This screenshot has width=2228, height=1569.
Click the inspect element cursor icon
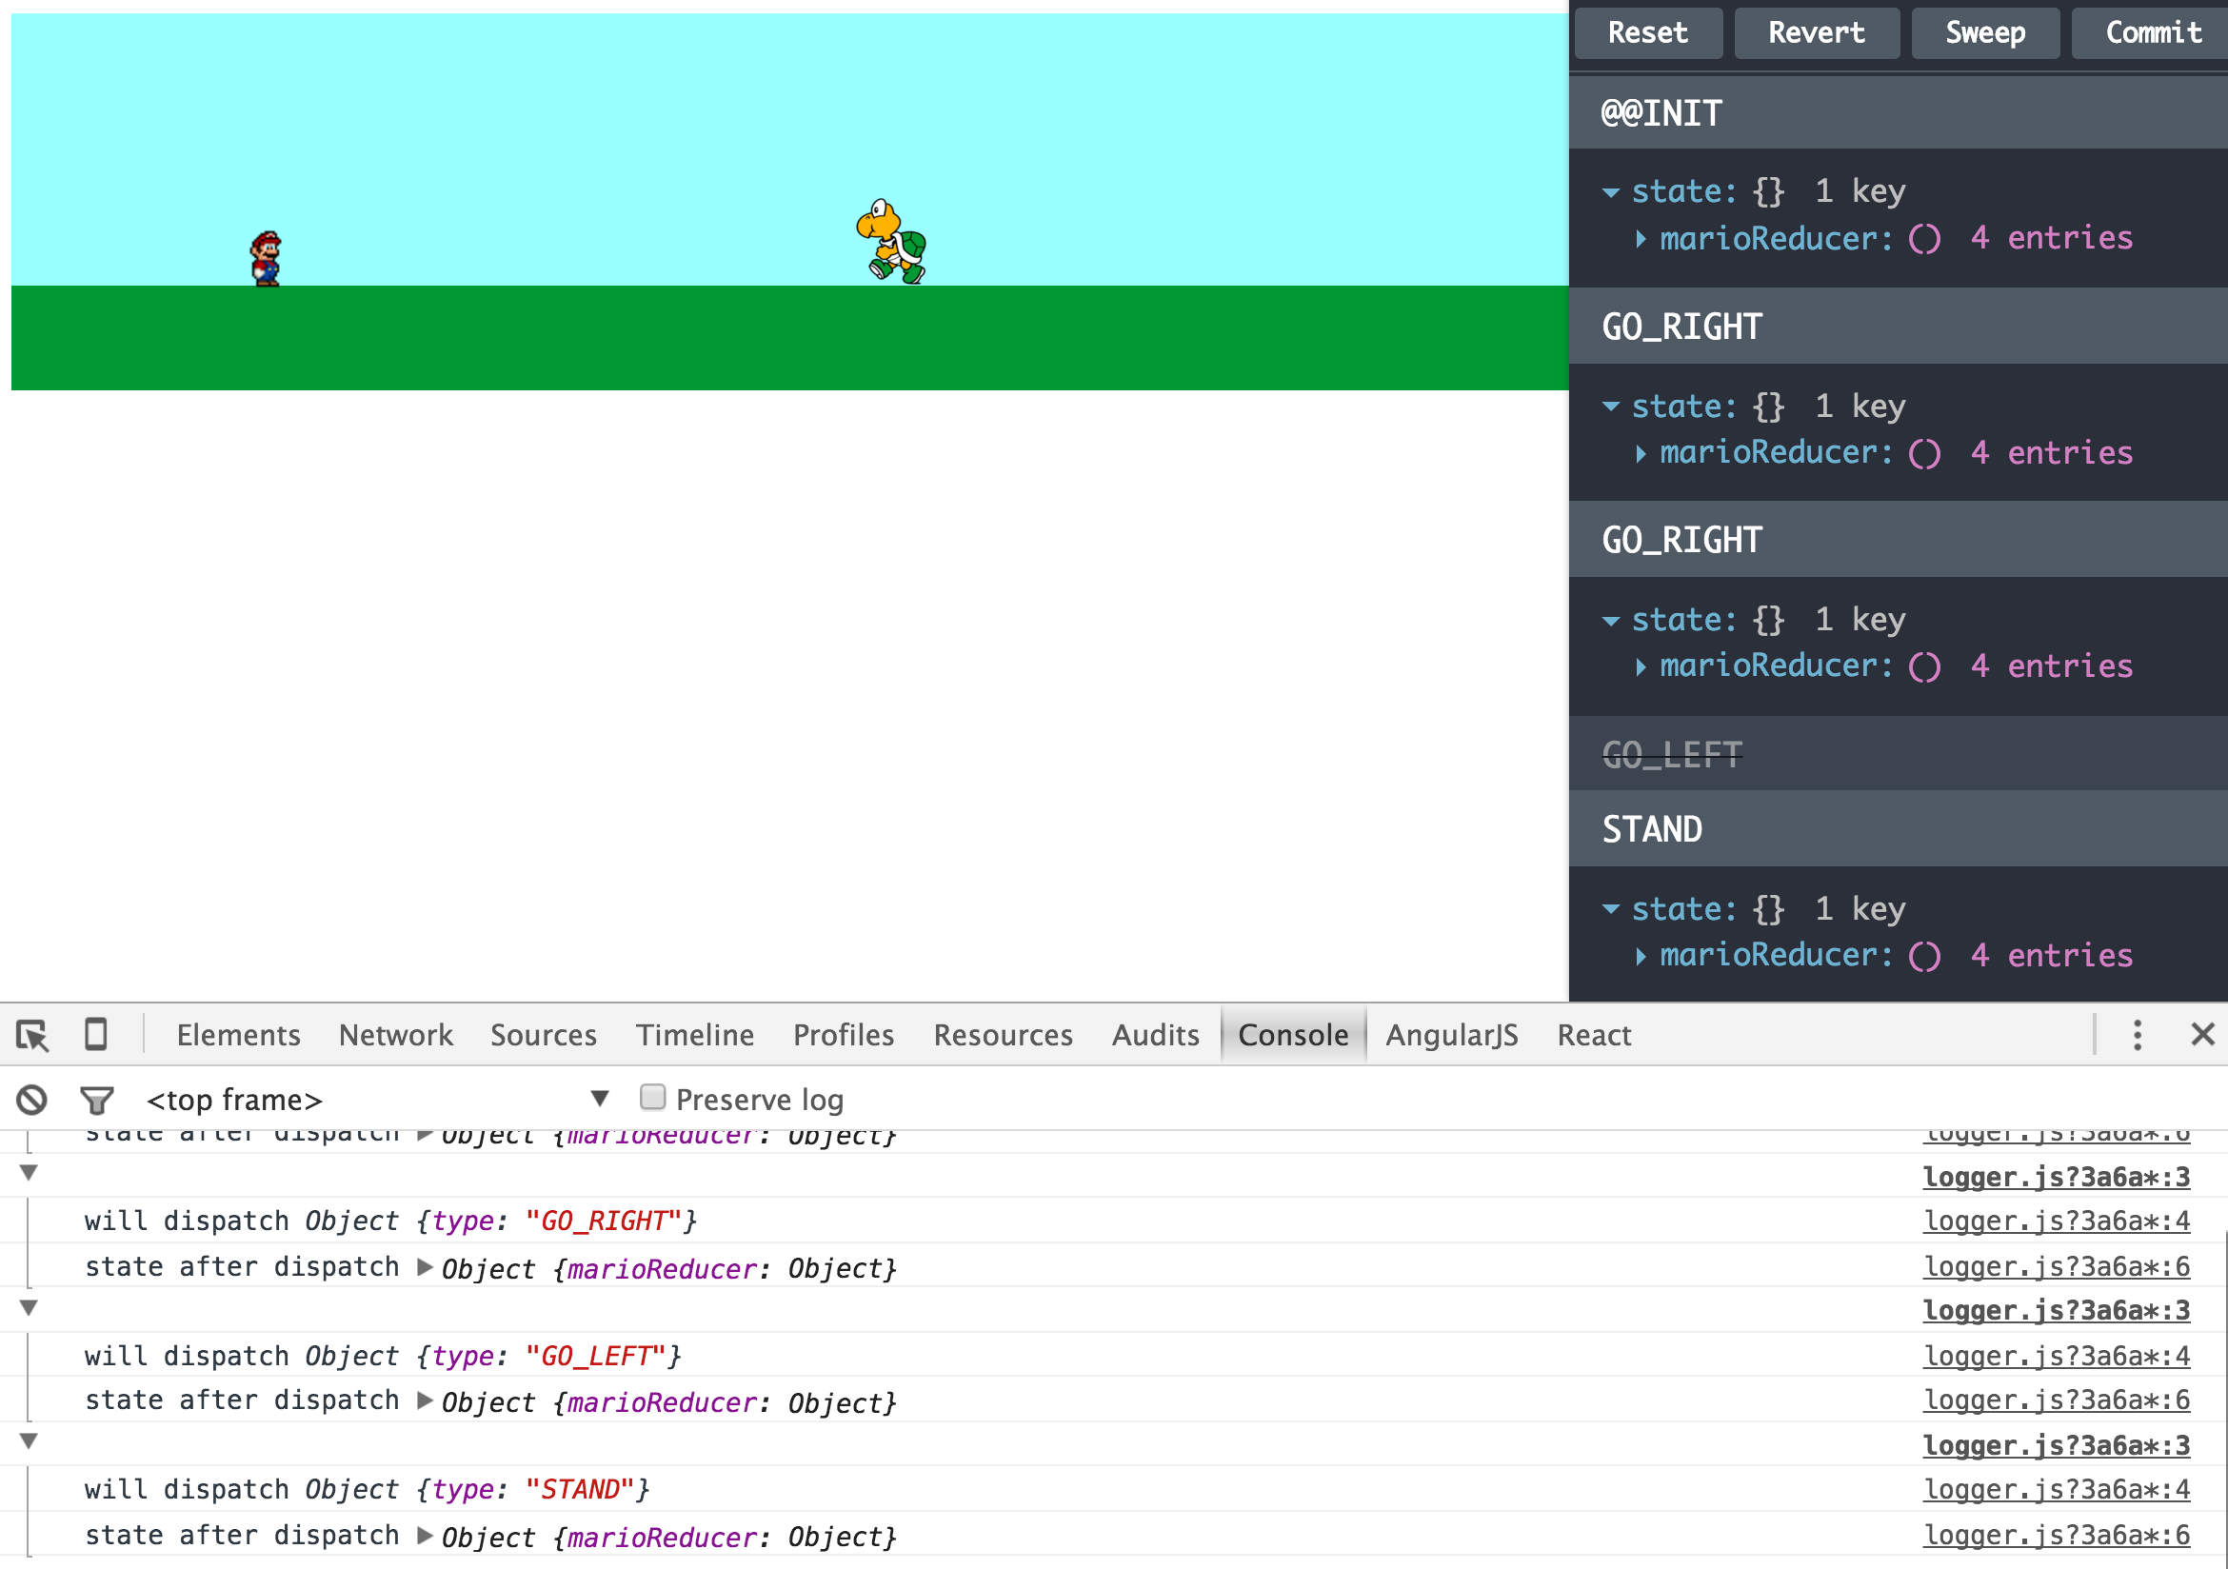point(32,1035)
